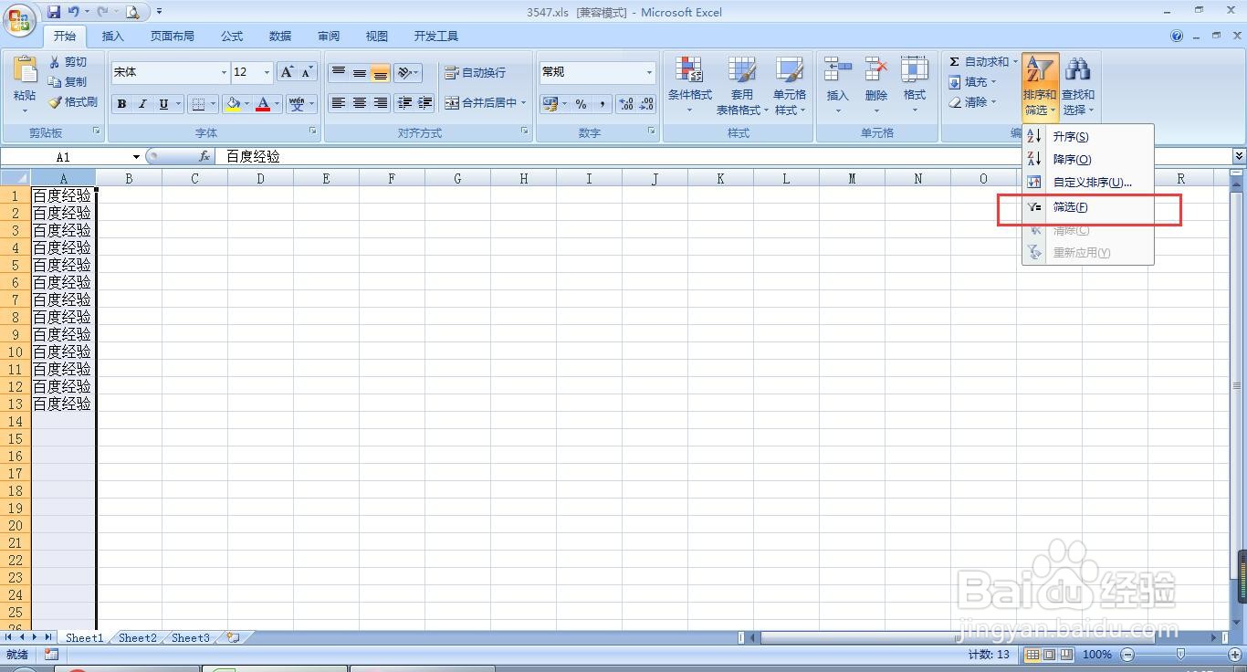Increase the font size
1247x672 pixels.
288,72
